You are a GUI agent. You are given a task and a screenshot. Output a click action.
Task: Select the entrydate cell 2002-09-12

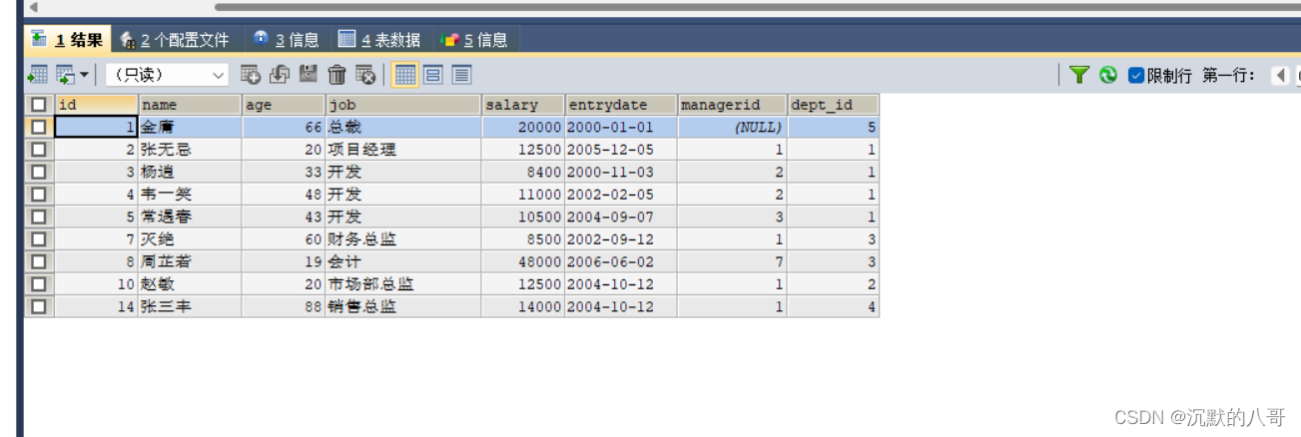621,239
